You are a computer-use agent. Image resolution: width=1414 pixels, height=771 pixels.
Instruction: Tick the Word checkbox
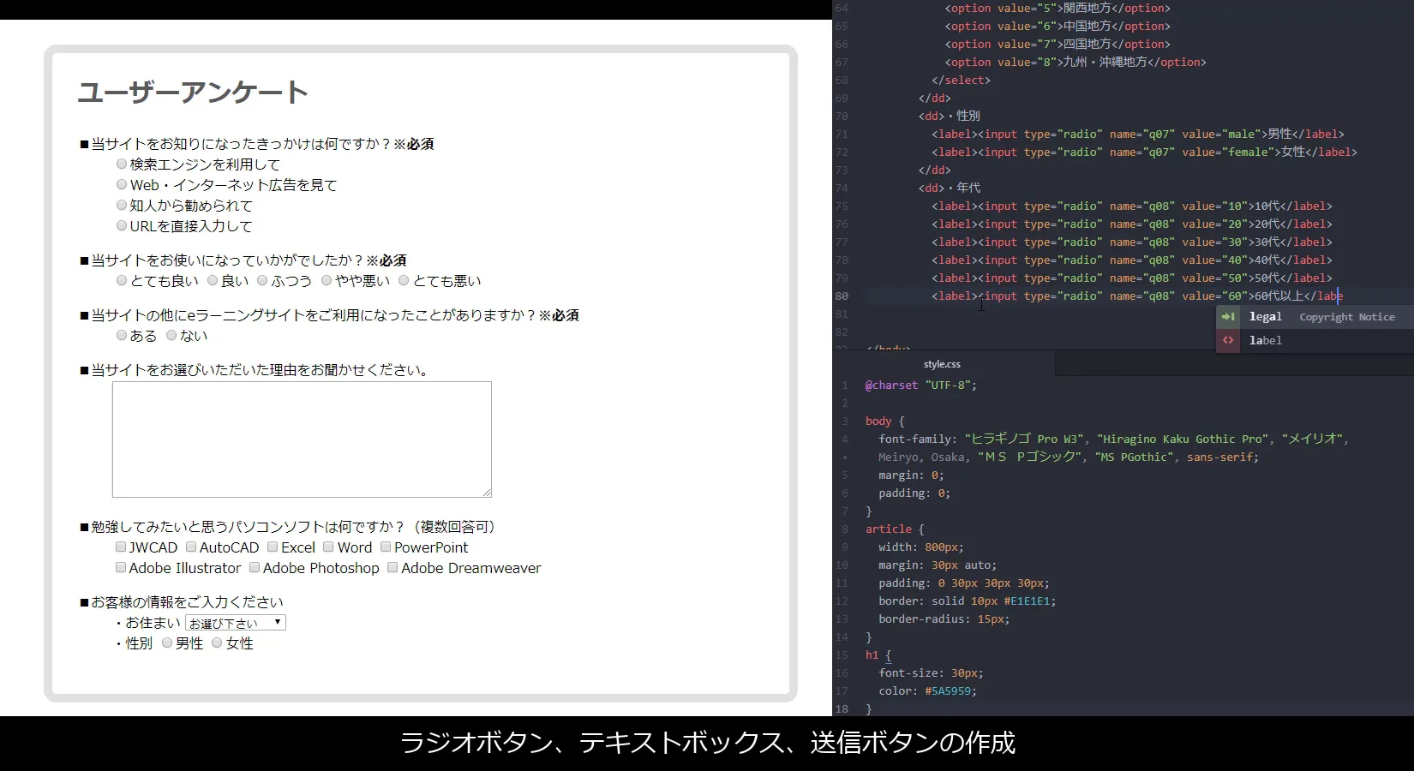click(x=328, y=547)
